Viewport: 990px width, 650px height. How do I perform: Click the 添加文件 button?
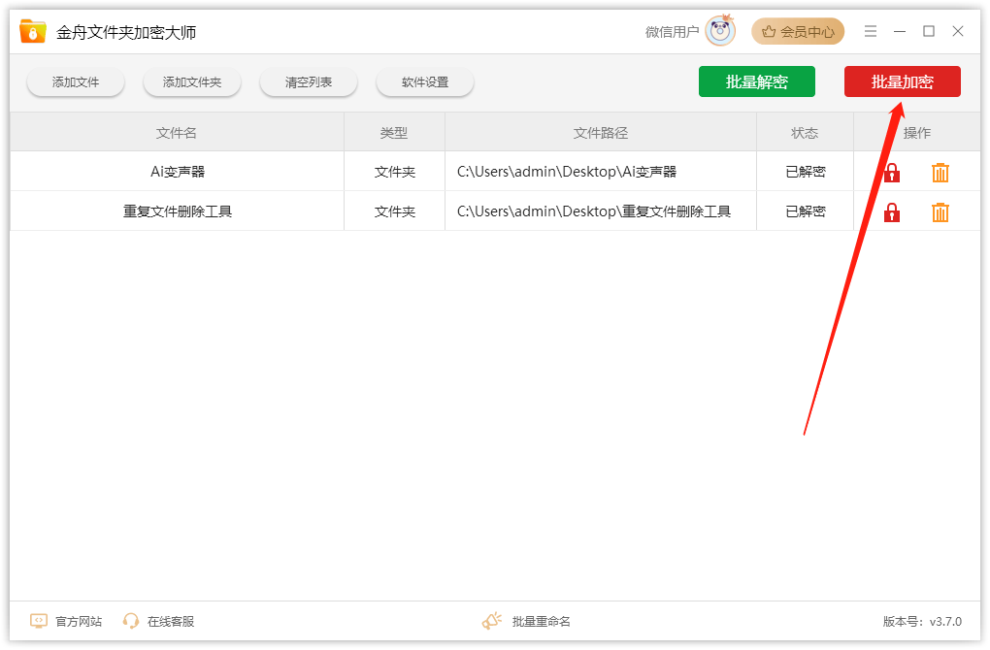pyautogui.click(x=76, y=82)
